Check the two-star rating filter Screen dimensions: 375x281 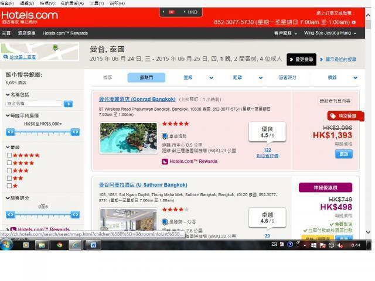[x=9, y=178]
